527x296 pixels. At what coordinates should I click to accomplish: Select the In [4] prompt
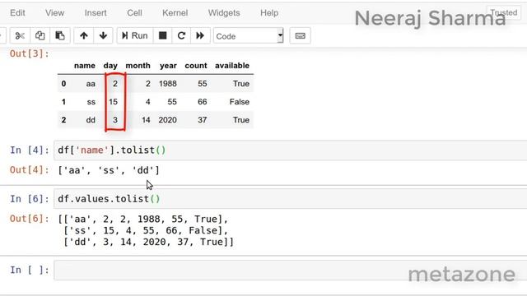coord(30,150)
